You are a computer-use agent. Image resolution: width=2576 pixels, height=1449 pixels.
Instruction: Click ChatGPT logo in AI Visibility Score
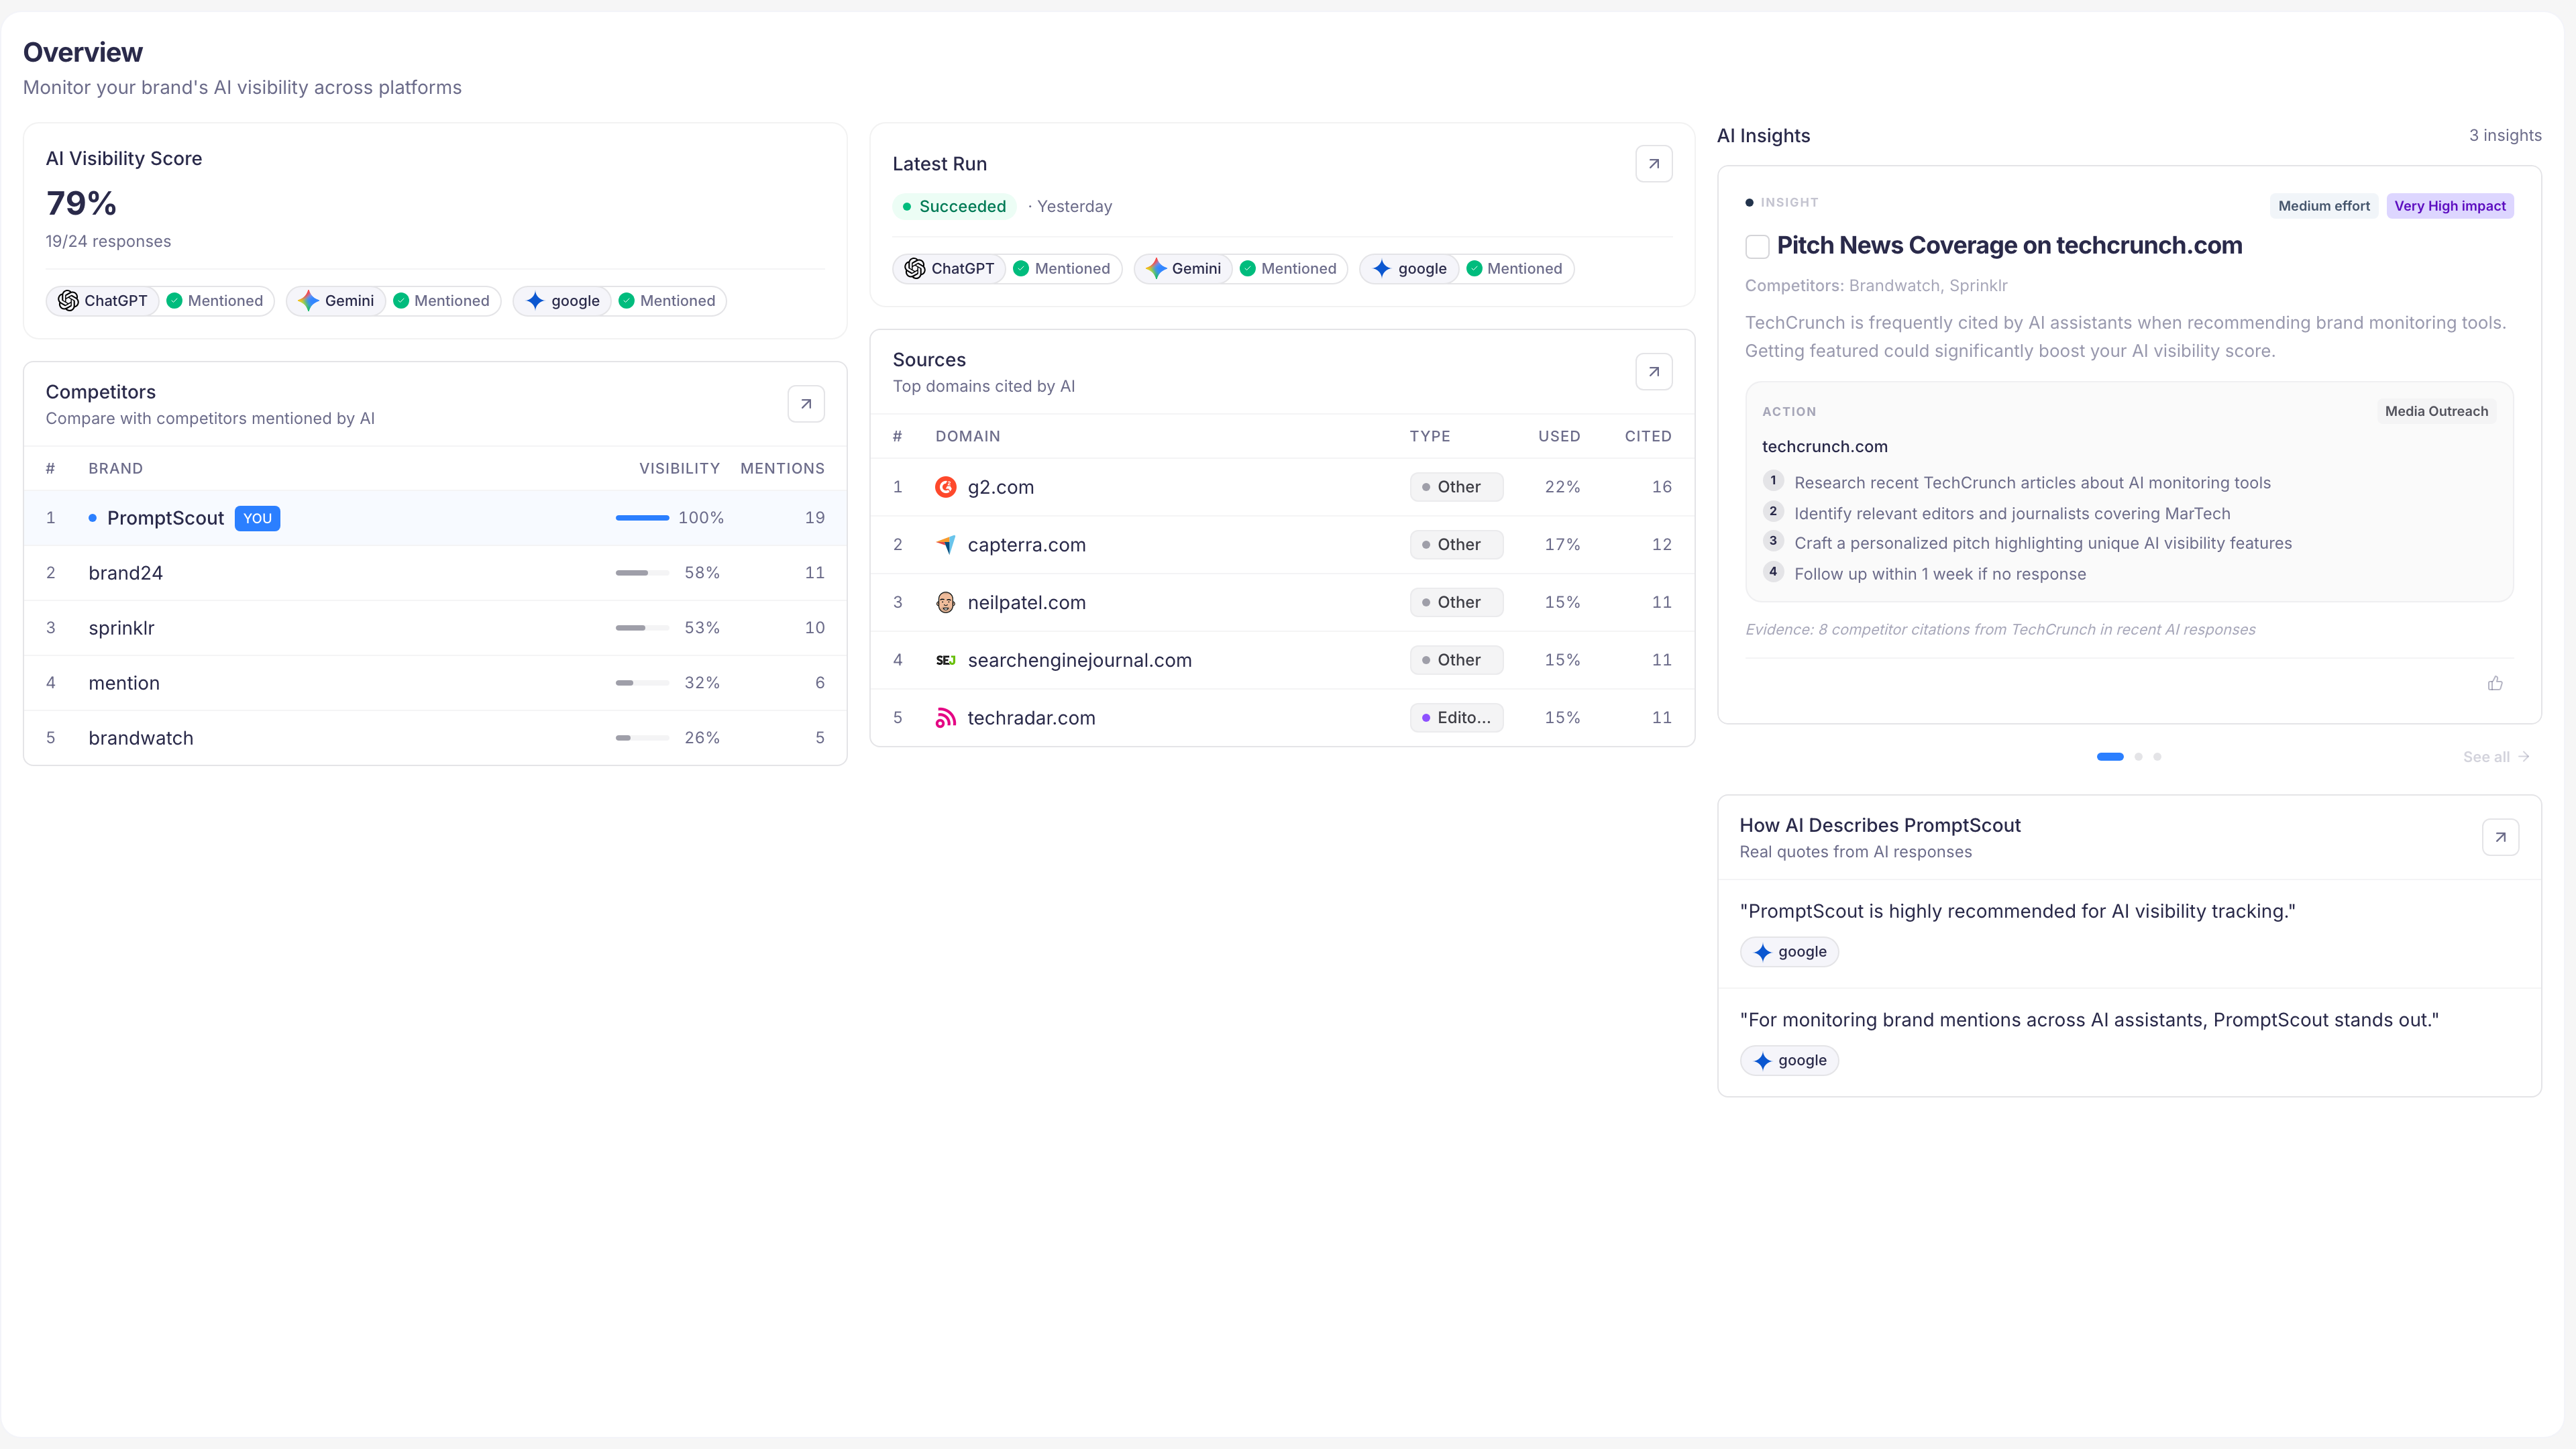pyautogui.click(x=68, y=301)
